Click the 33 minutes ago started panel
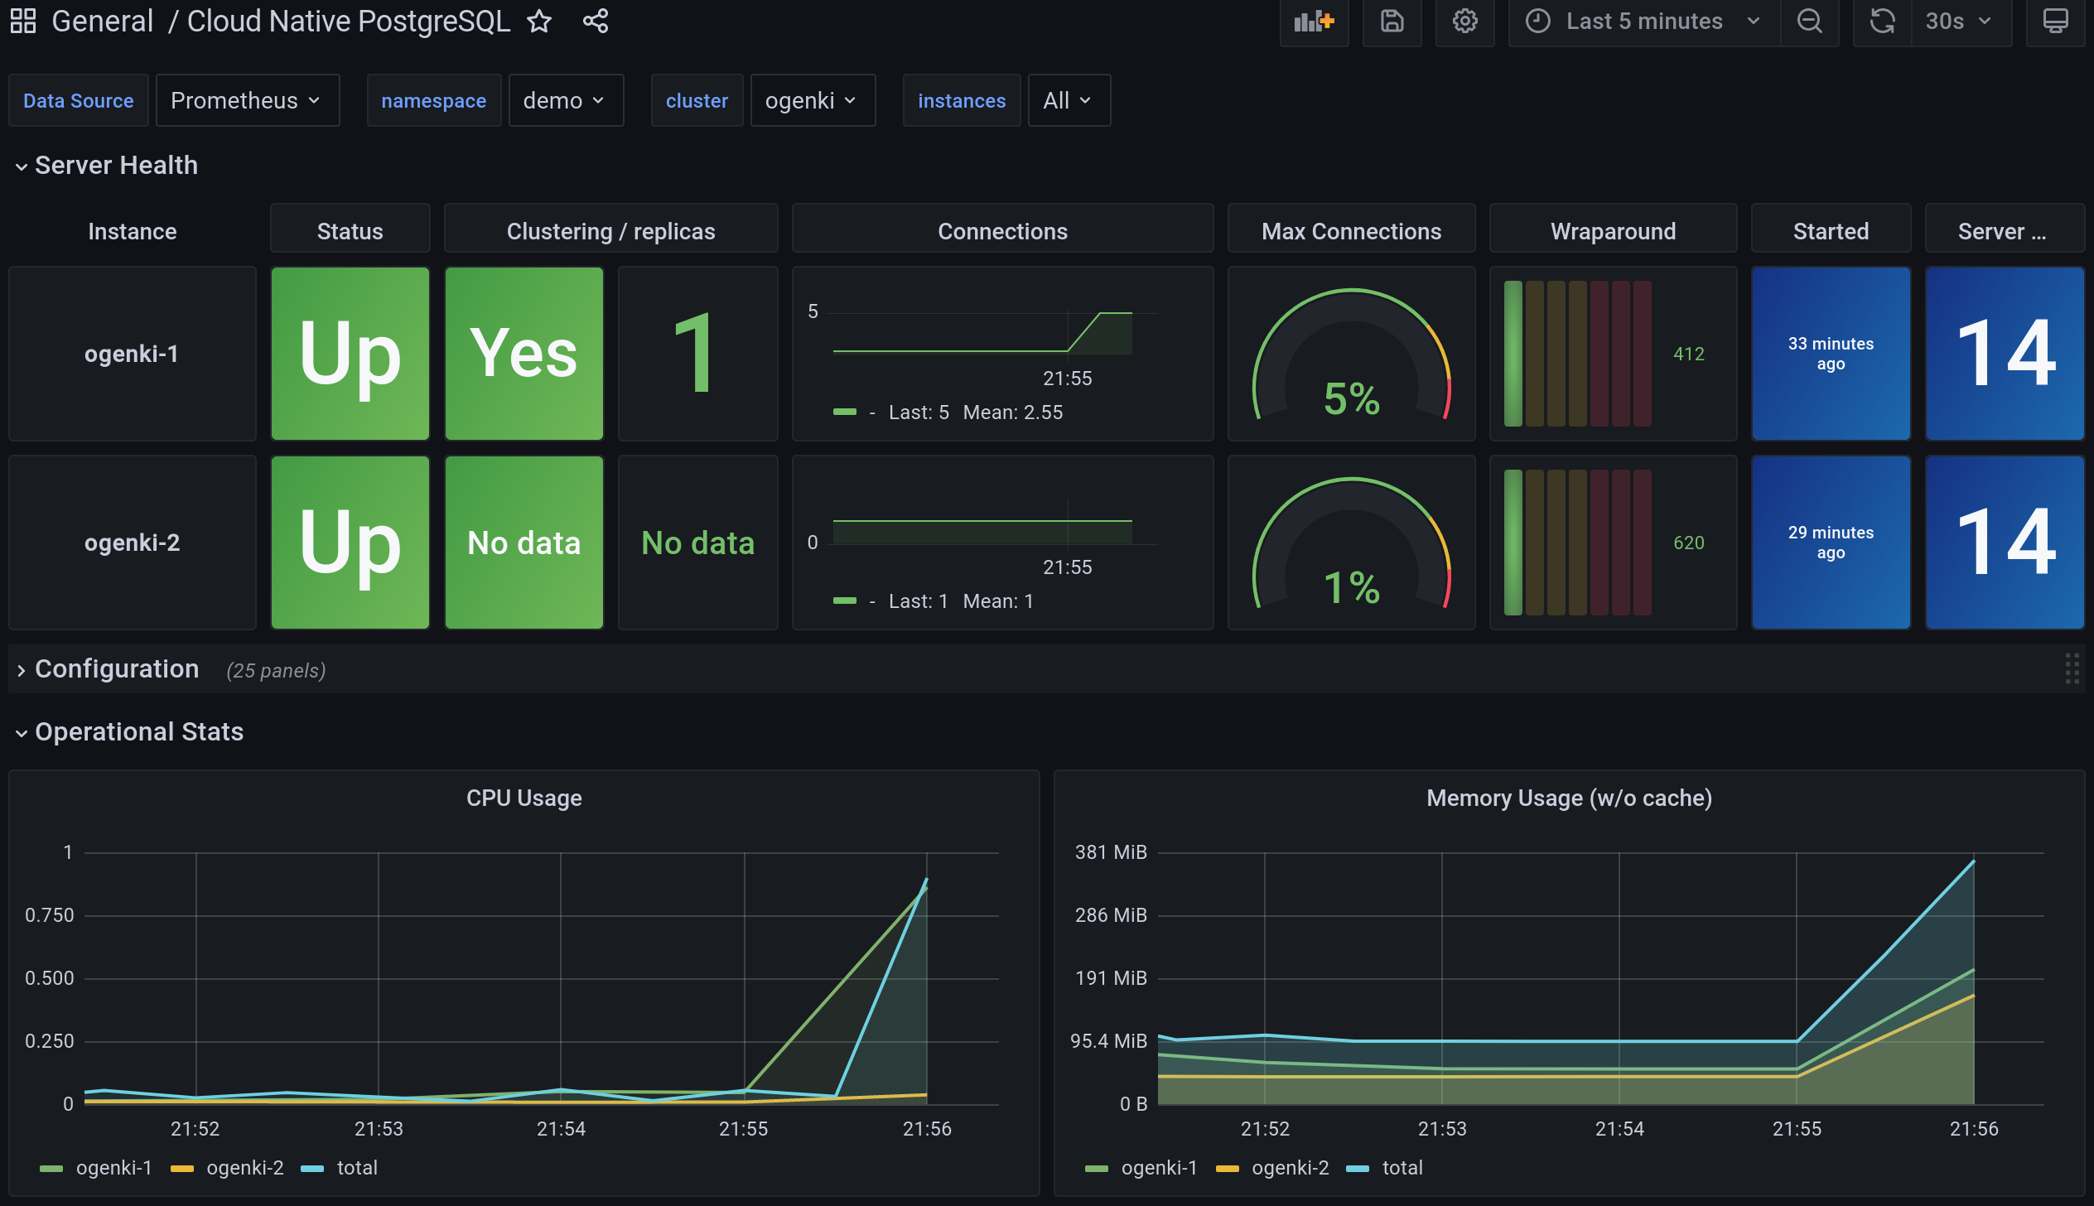The width and height of the screenshot is (2094, 1206). pos(1831,354)
